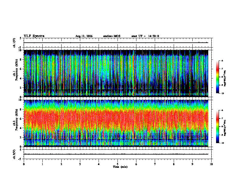Select the ch.1 spectrogram color scale bar

point(217,77)
